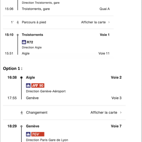
Task: Click the red IR 90 badge
Action: pyautogui.click(x=38, y=86)
